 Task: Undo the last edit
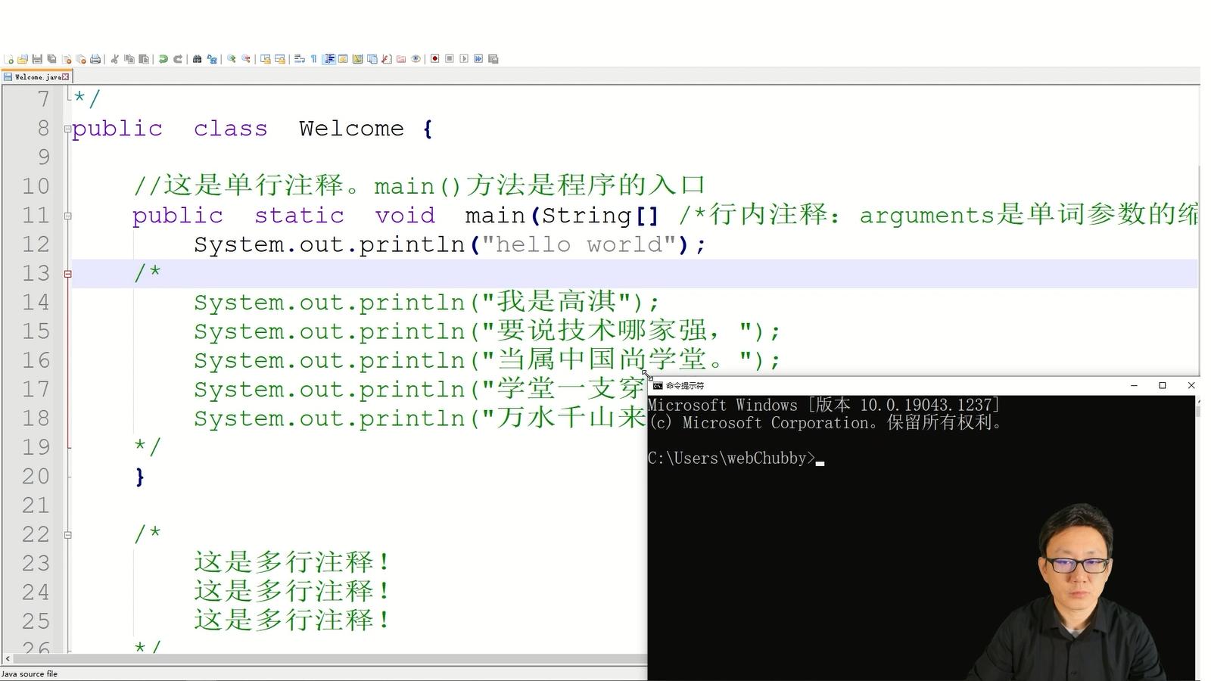[164, 59]
